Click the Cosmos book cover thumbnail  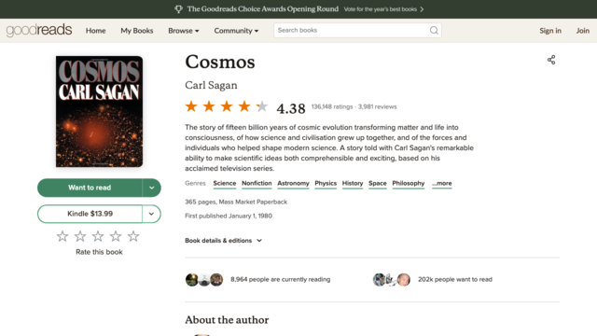click(100, 112)
